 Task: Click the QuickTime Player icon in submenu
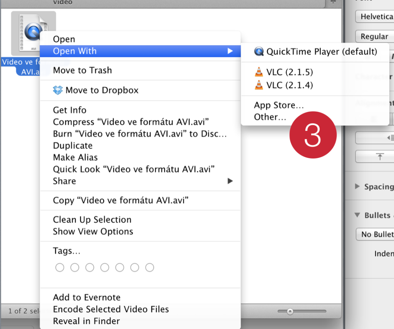click(259, 51)
